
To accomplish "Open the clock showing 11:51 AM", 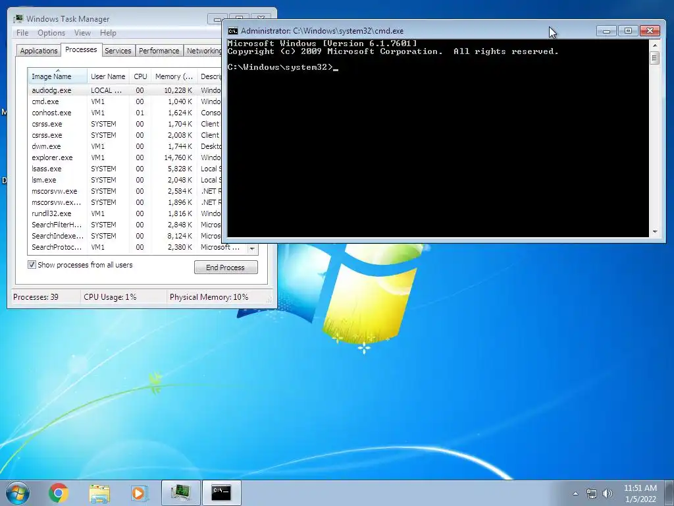I will pos(640,493).
